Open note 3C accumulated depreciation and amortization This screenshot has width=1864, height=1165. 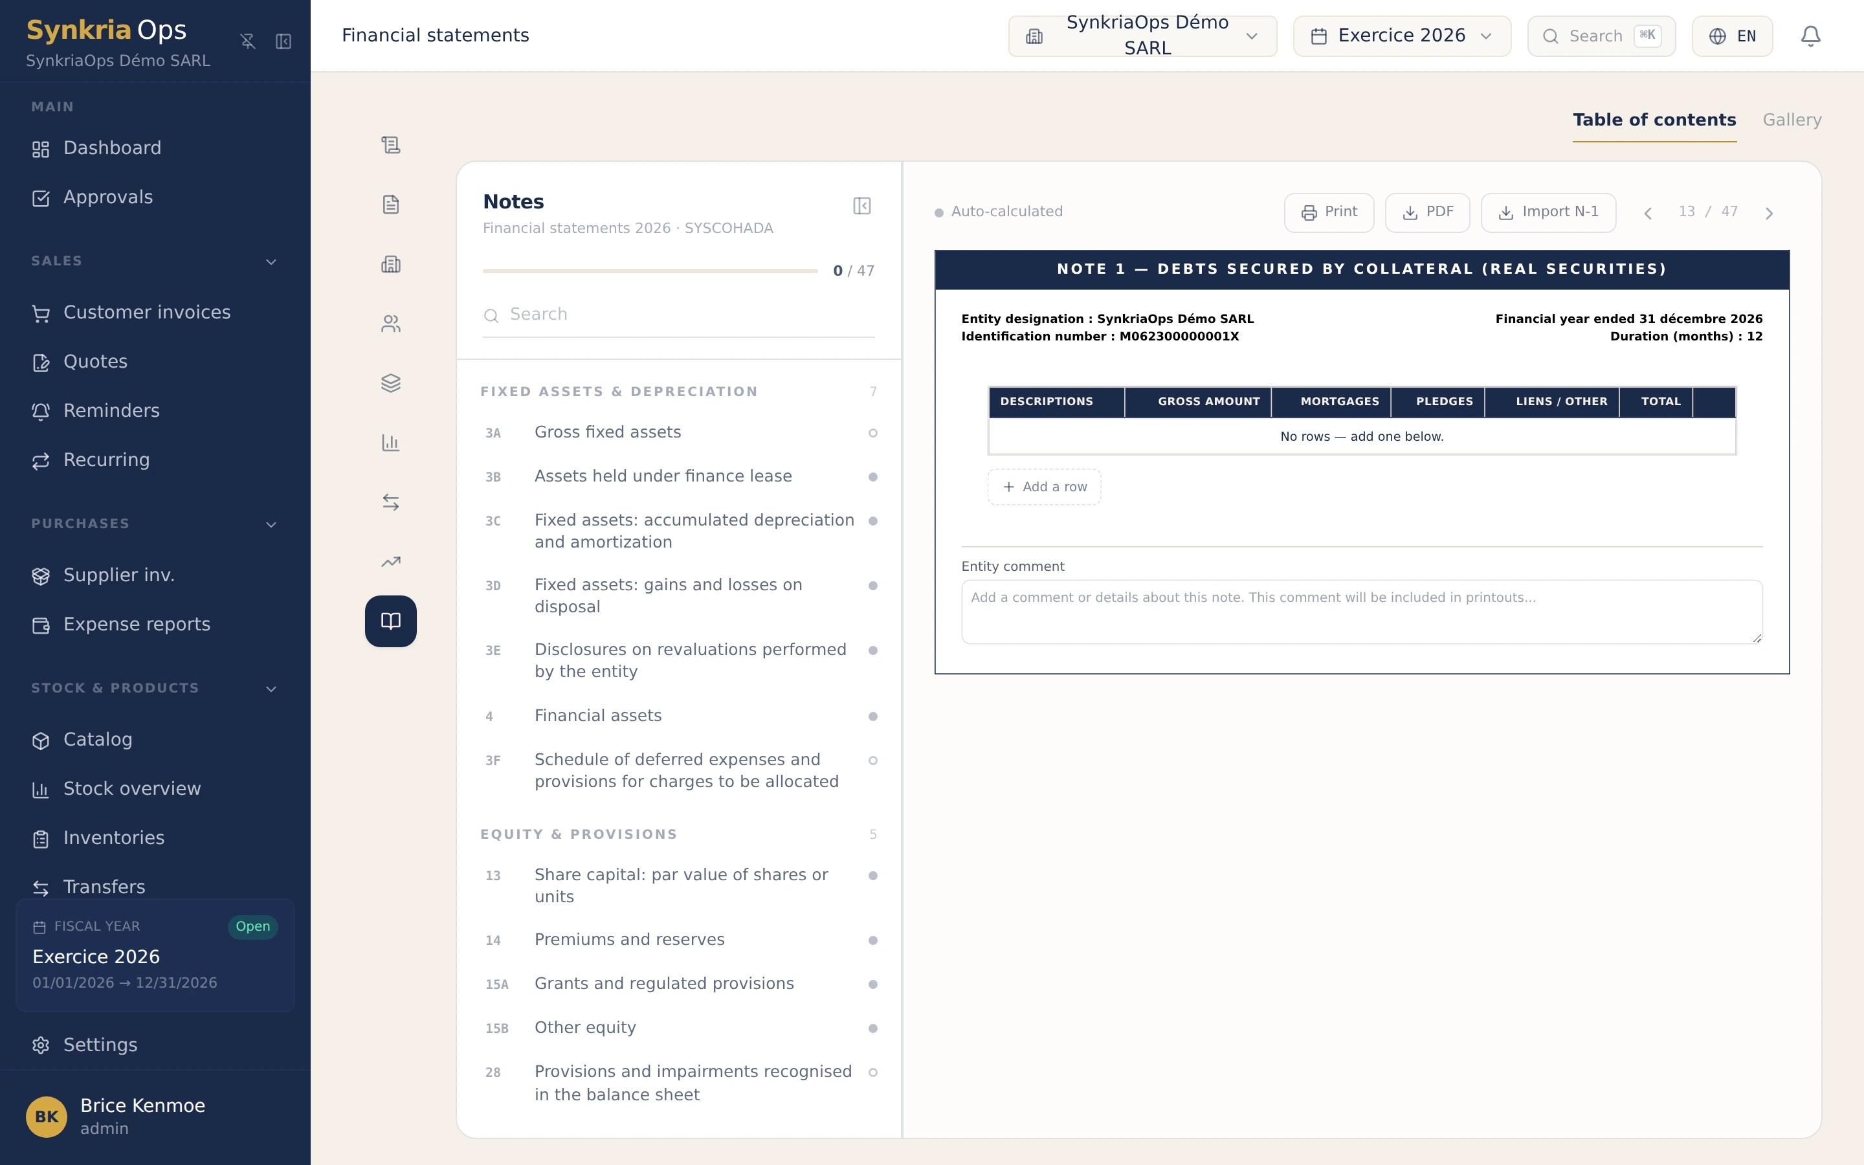tap(678, 531)
